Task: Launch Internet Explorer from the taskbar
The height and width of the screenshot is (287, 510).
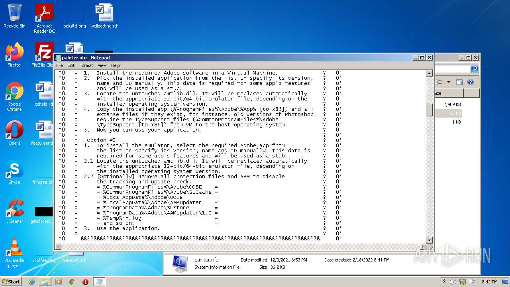Action: point(31,282)
